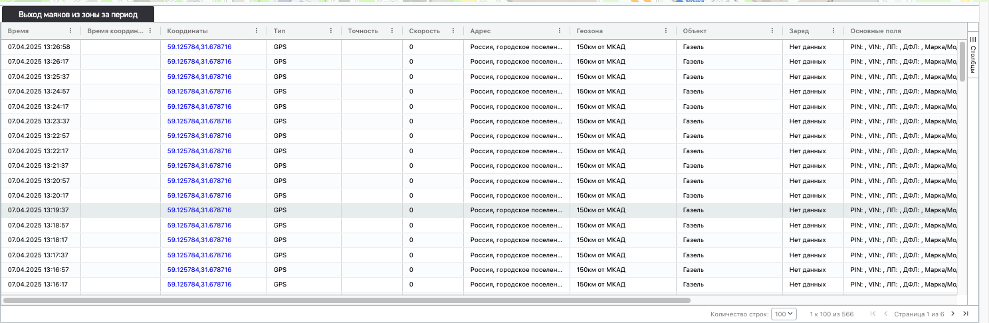Click address cell in 13:24:17 row

point(516,106)
